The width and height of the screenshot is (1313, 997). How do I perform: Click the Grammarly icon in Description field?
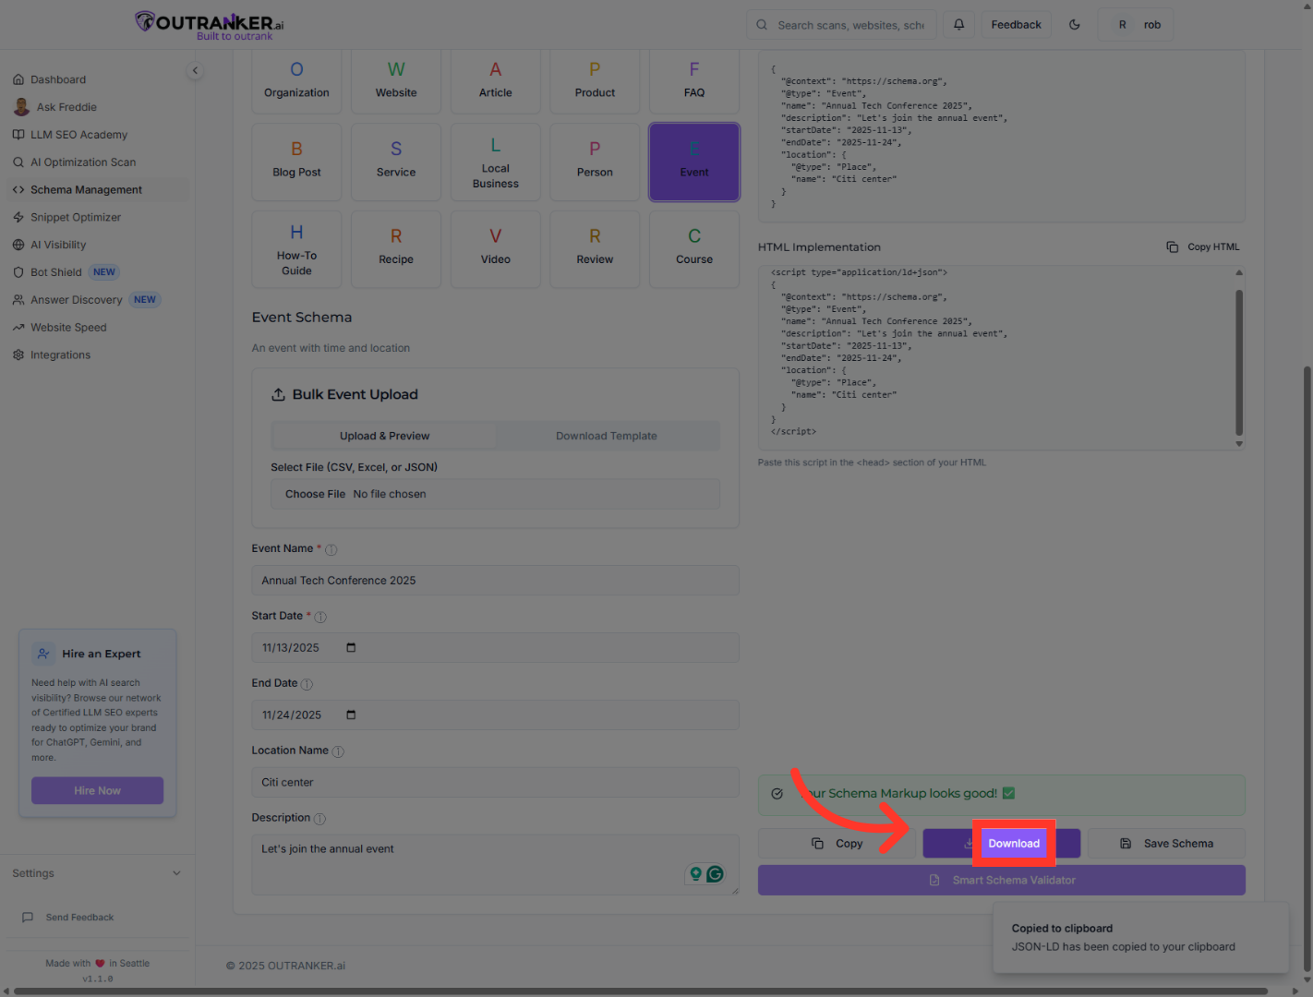pyautogui.click(x=715, y=874)
